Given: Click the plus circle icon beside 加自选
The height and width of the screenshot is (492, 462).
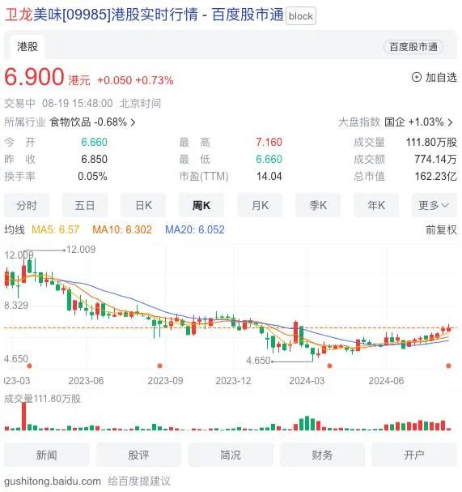Looking at the screenshot, I should (416, 77).
